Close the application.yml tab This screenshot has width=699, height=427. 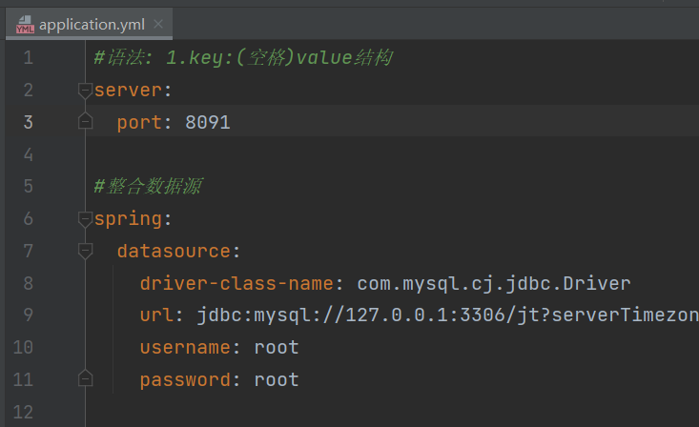[158, 24]
